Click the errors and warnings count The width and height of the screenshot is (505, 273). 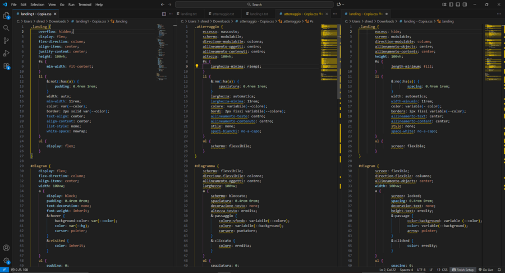[20, 270]
